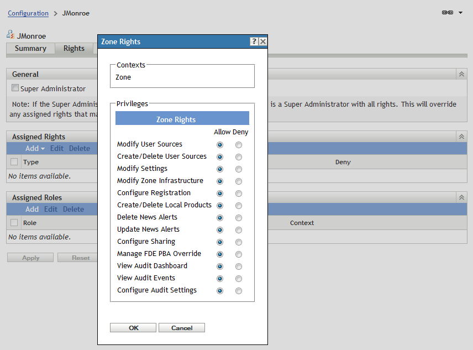Click the Zone context entry

123,77
